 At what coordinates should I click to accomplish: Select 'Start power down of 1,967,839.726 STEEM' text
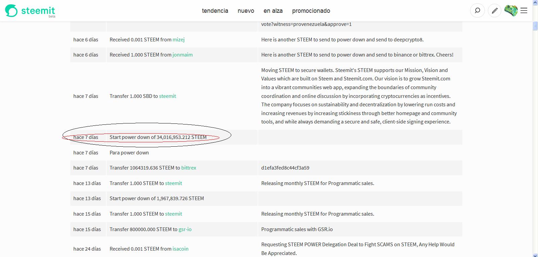pyautogui.click(x=157, y=198)
